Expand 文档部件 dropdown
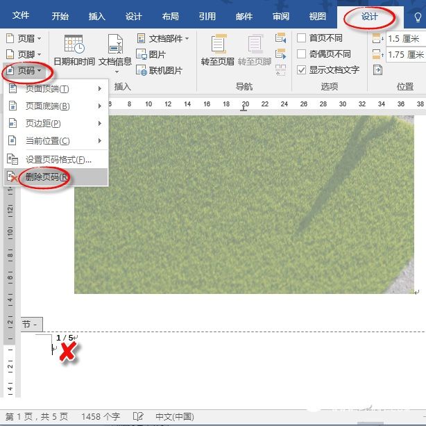 tap(163, 38)
